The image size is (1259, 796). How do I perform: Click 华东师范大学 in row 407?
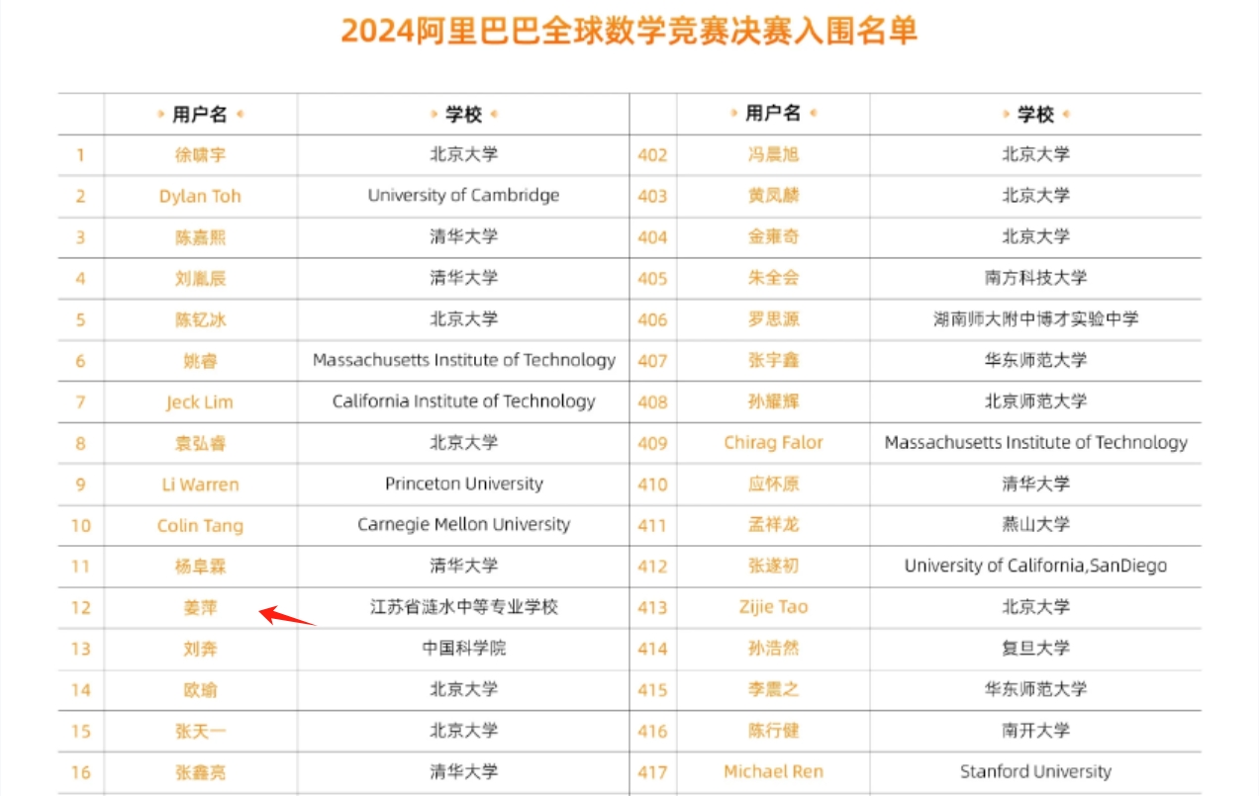(1036, 360)
